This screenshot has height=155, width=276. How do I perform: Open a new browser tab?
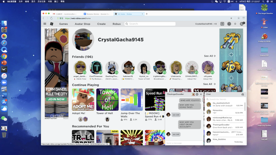pos(147,14)
